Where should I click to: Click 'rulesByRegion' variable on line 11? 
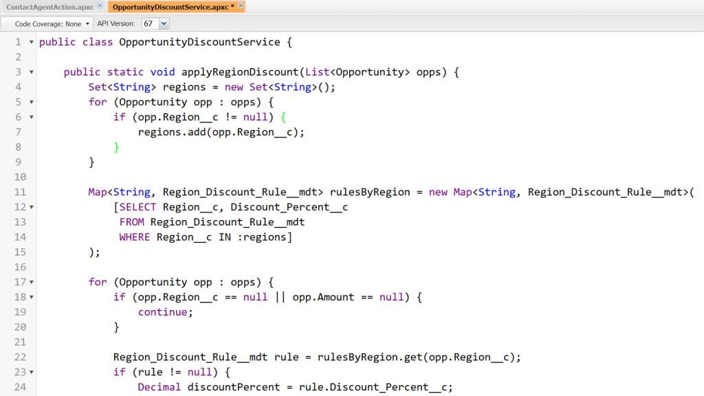pyautogui.click(x=370, y=192)
